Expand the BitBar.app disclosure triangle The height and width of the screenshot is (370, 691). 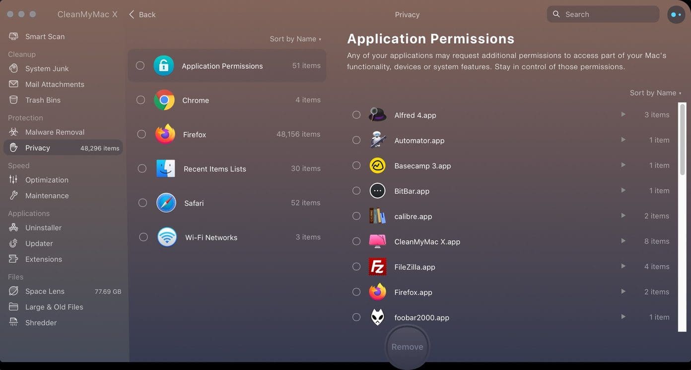(x=623, y=190)
